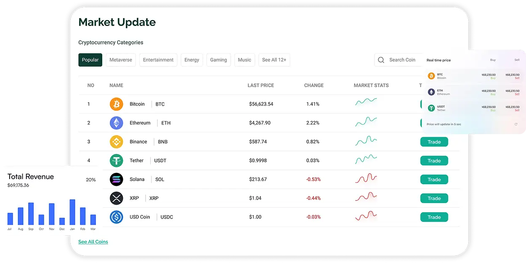Click the Bitcoin coin icon in market table
The width and height of the screenshot is (526, 263).
[x=117, y=104]
